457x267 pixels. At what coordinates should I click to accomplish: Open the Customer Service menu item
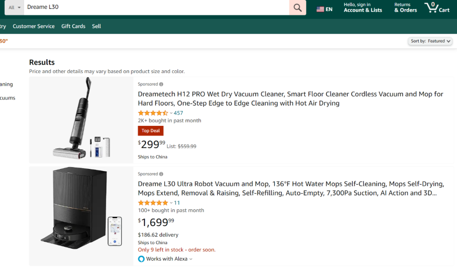33,26
